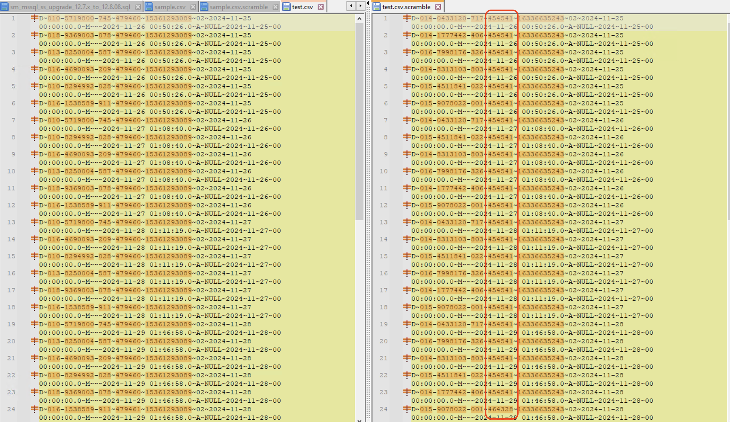
Task: Click line number 7 in right view margin
Action: tap(385, 120)
